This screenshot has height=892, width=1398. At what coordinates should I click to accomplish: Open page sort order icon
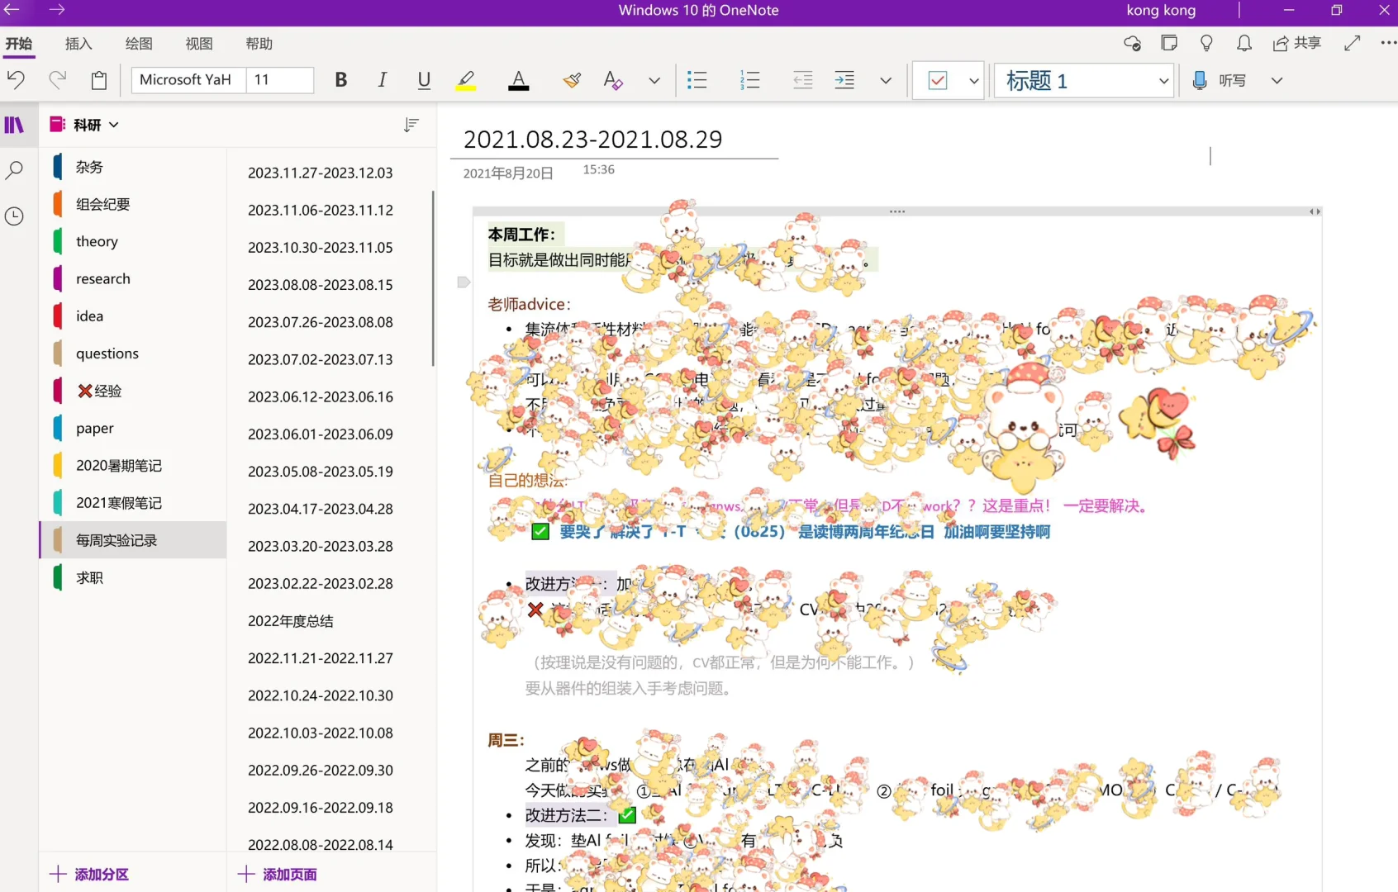pos(411,126)
